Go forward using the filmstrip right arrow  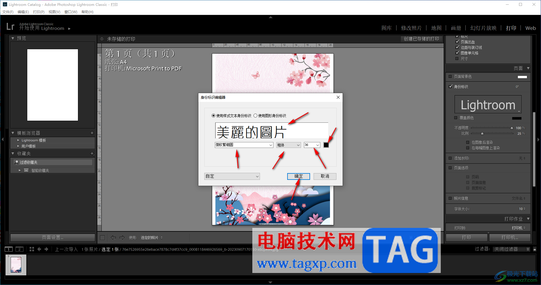[x=46, y=249]
